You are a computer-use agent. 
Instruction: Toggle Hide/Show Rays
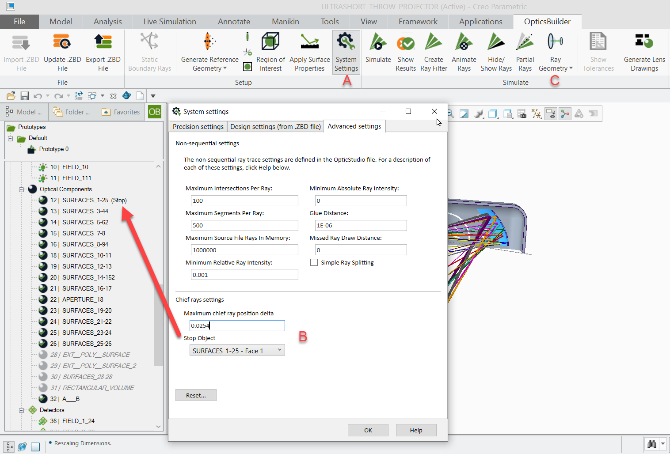(x=496, y=52)
